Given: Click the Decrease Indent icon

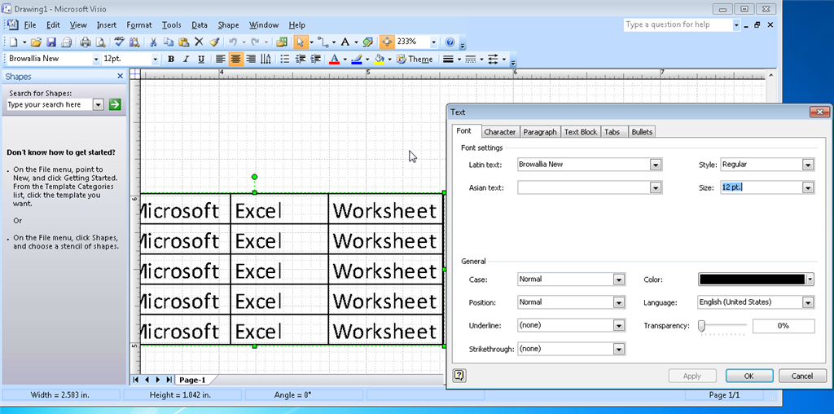Looking at the screenshot, I should tap(300, 59).
